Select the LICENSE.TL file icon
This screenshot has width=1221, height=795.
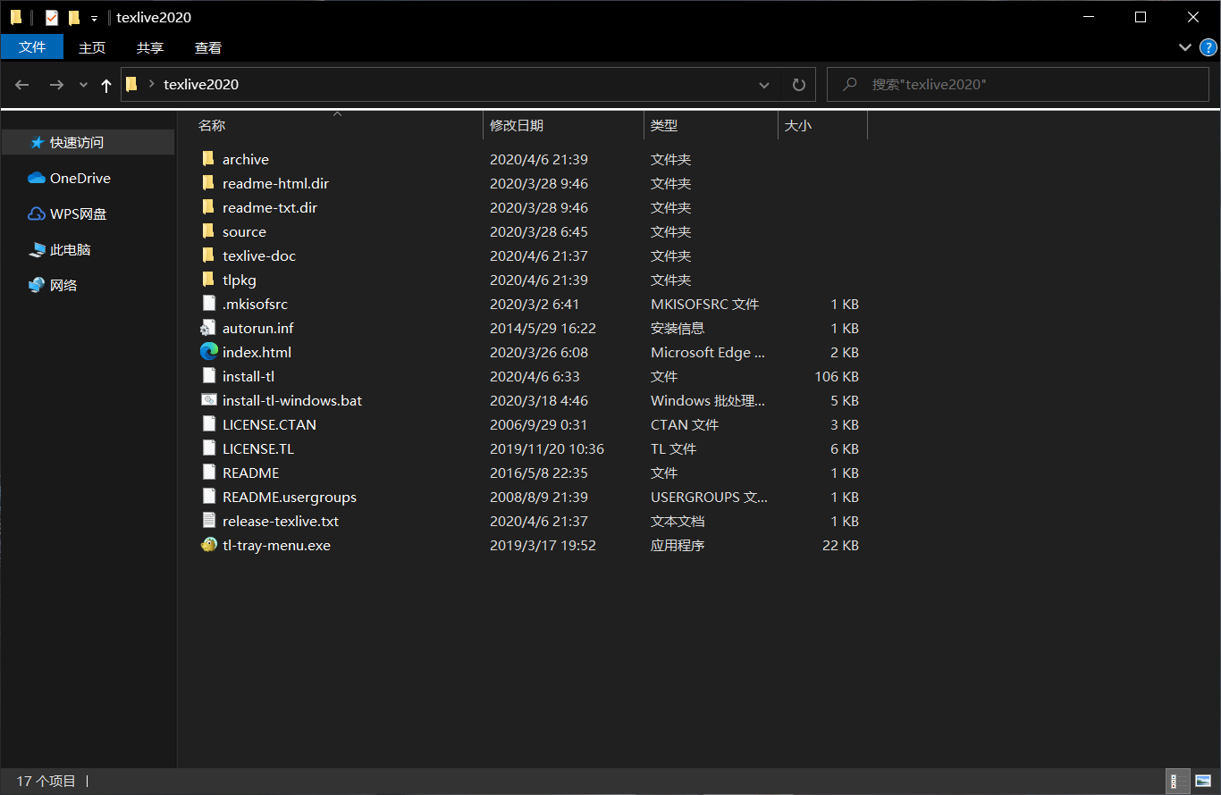click(x=208, y=448)
